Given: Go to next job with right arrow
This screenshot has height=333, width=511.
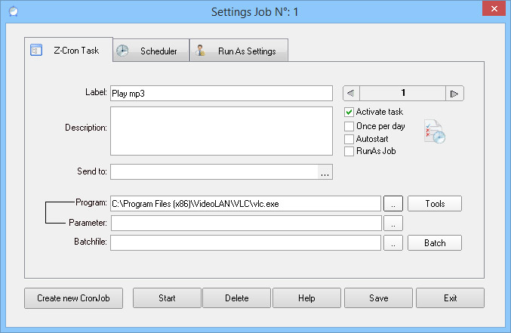Looking at the screenshot, I should [454, 94].
